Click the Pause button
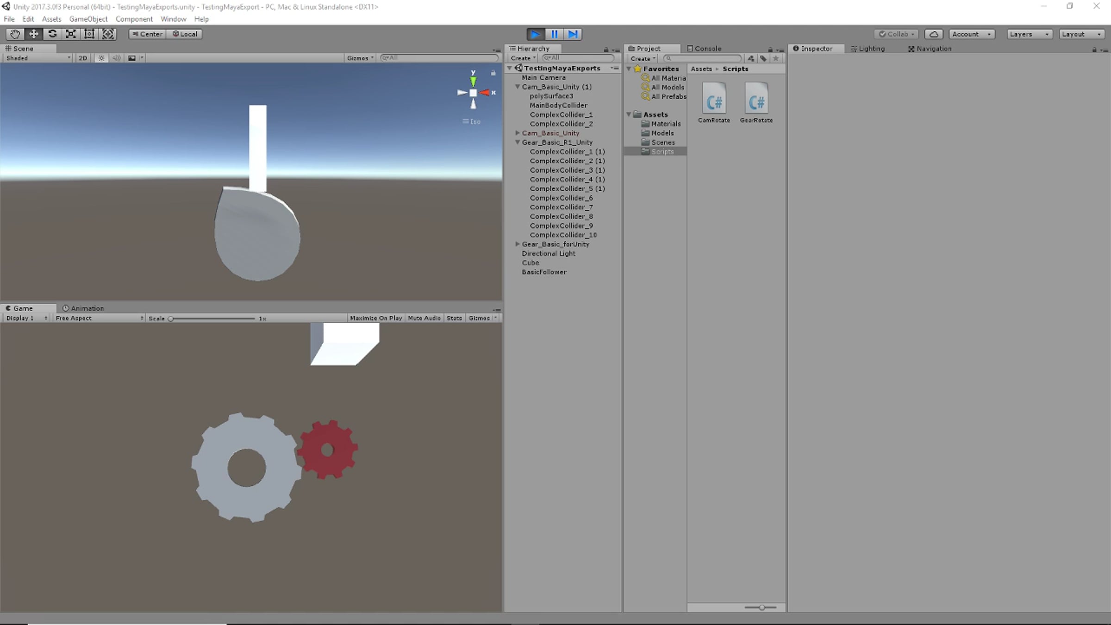1111x625 pixels. pyautogui.click(x=554, y=34)
